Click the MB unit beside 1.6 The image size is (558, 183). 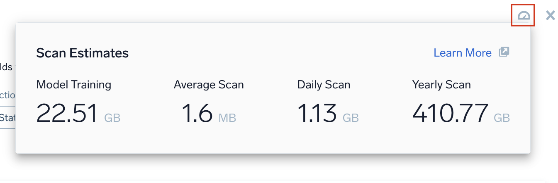(x=227, y=118)
